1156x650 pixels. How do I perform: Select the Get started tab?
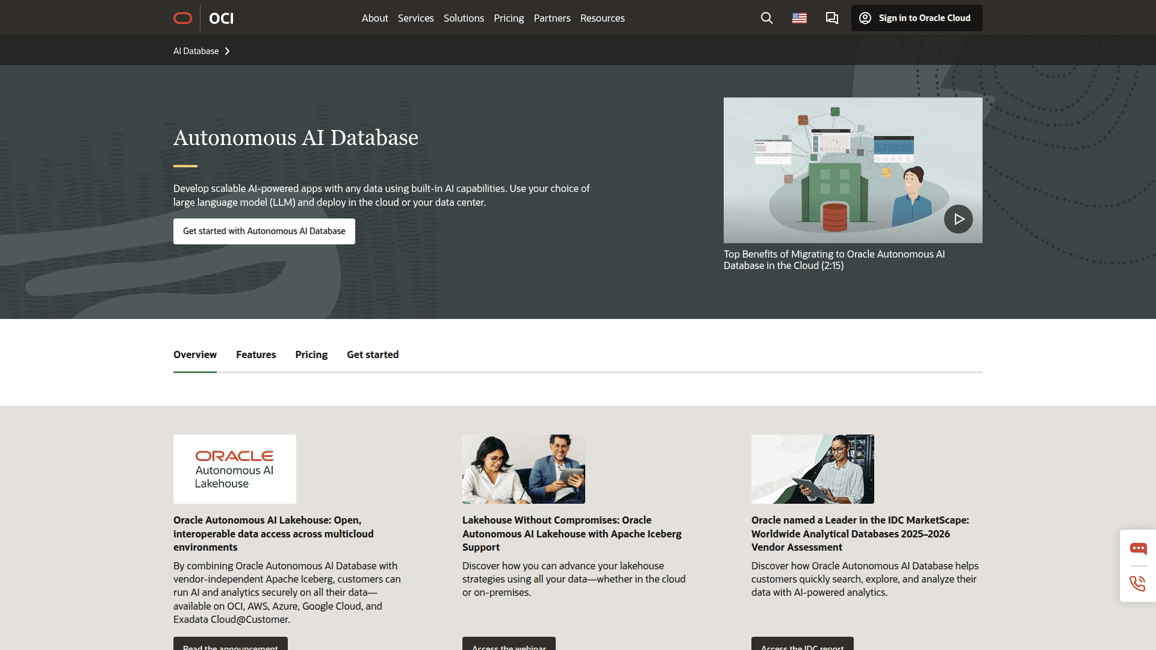(372, 354)
